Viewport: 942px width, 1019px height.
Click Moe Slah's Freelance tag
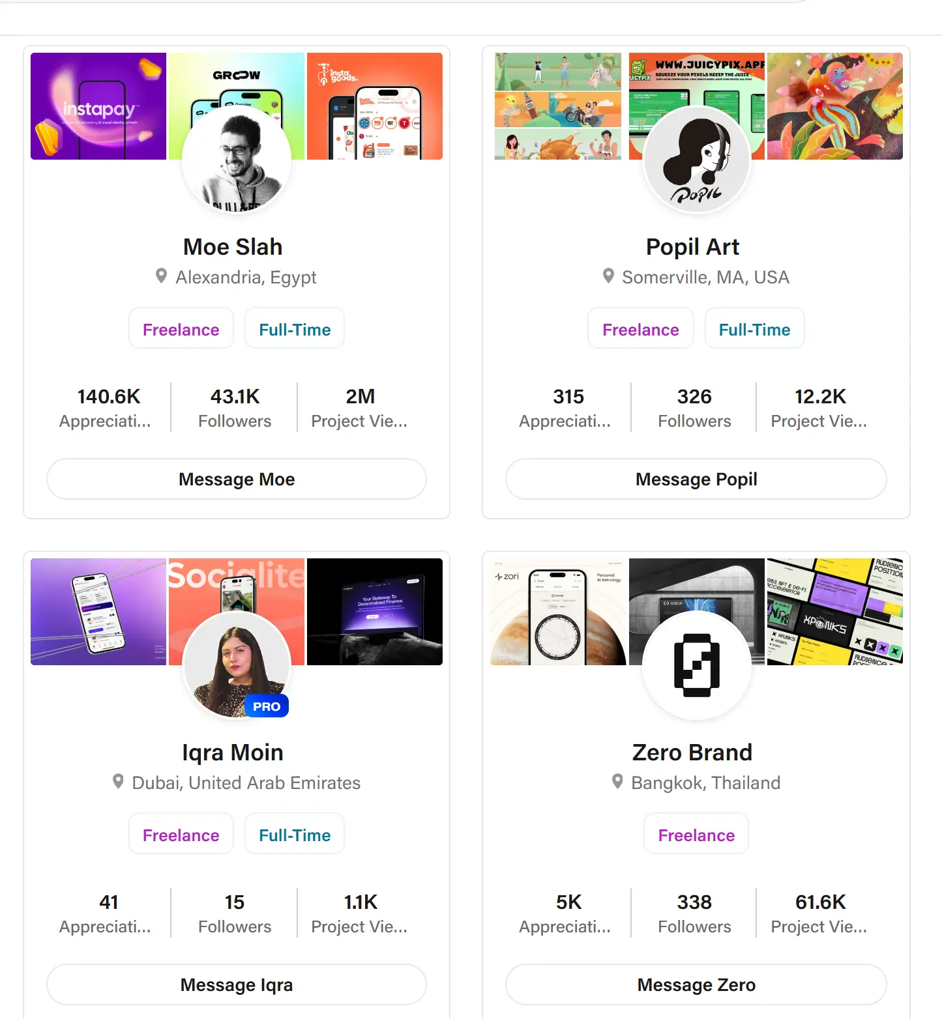pos(181,330)
